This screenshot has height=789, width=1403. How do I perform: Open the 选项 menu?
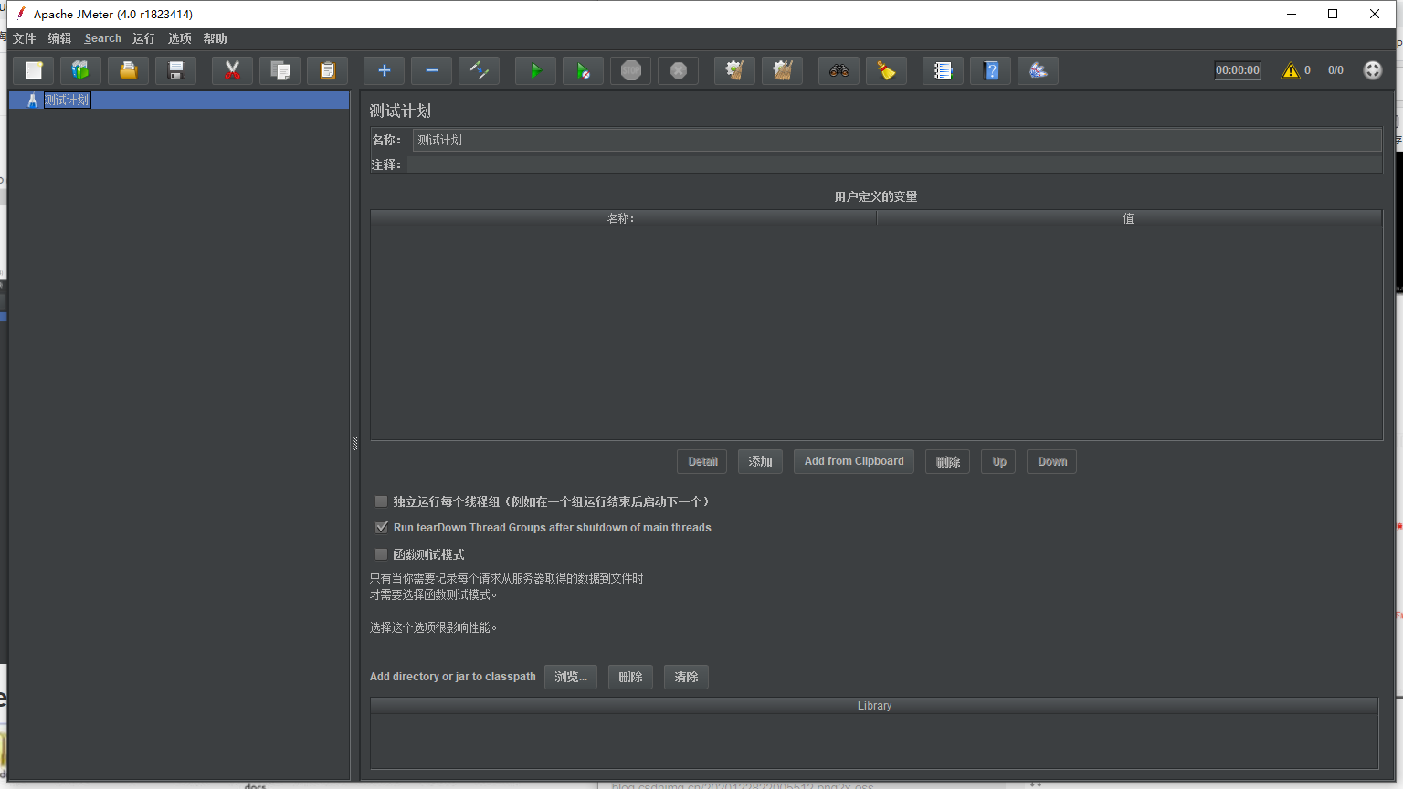(179, 38)
